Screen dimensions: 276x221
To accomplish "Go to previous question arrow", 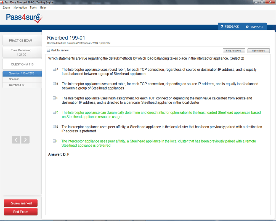I will click(16, 140).
